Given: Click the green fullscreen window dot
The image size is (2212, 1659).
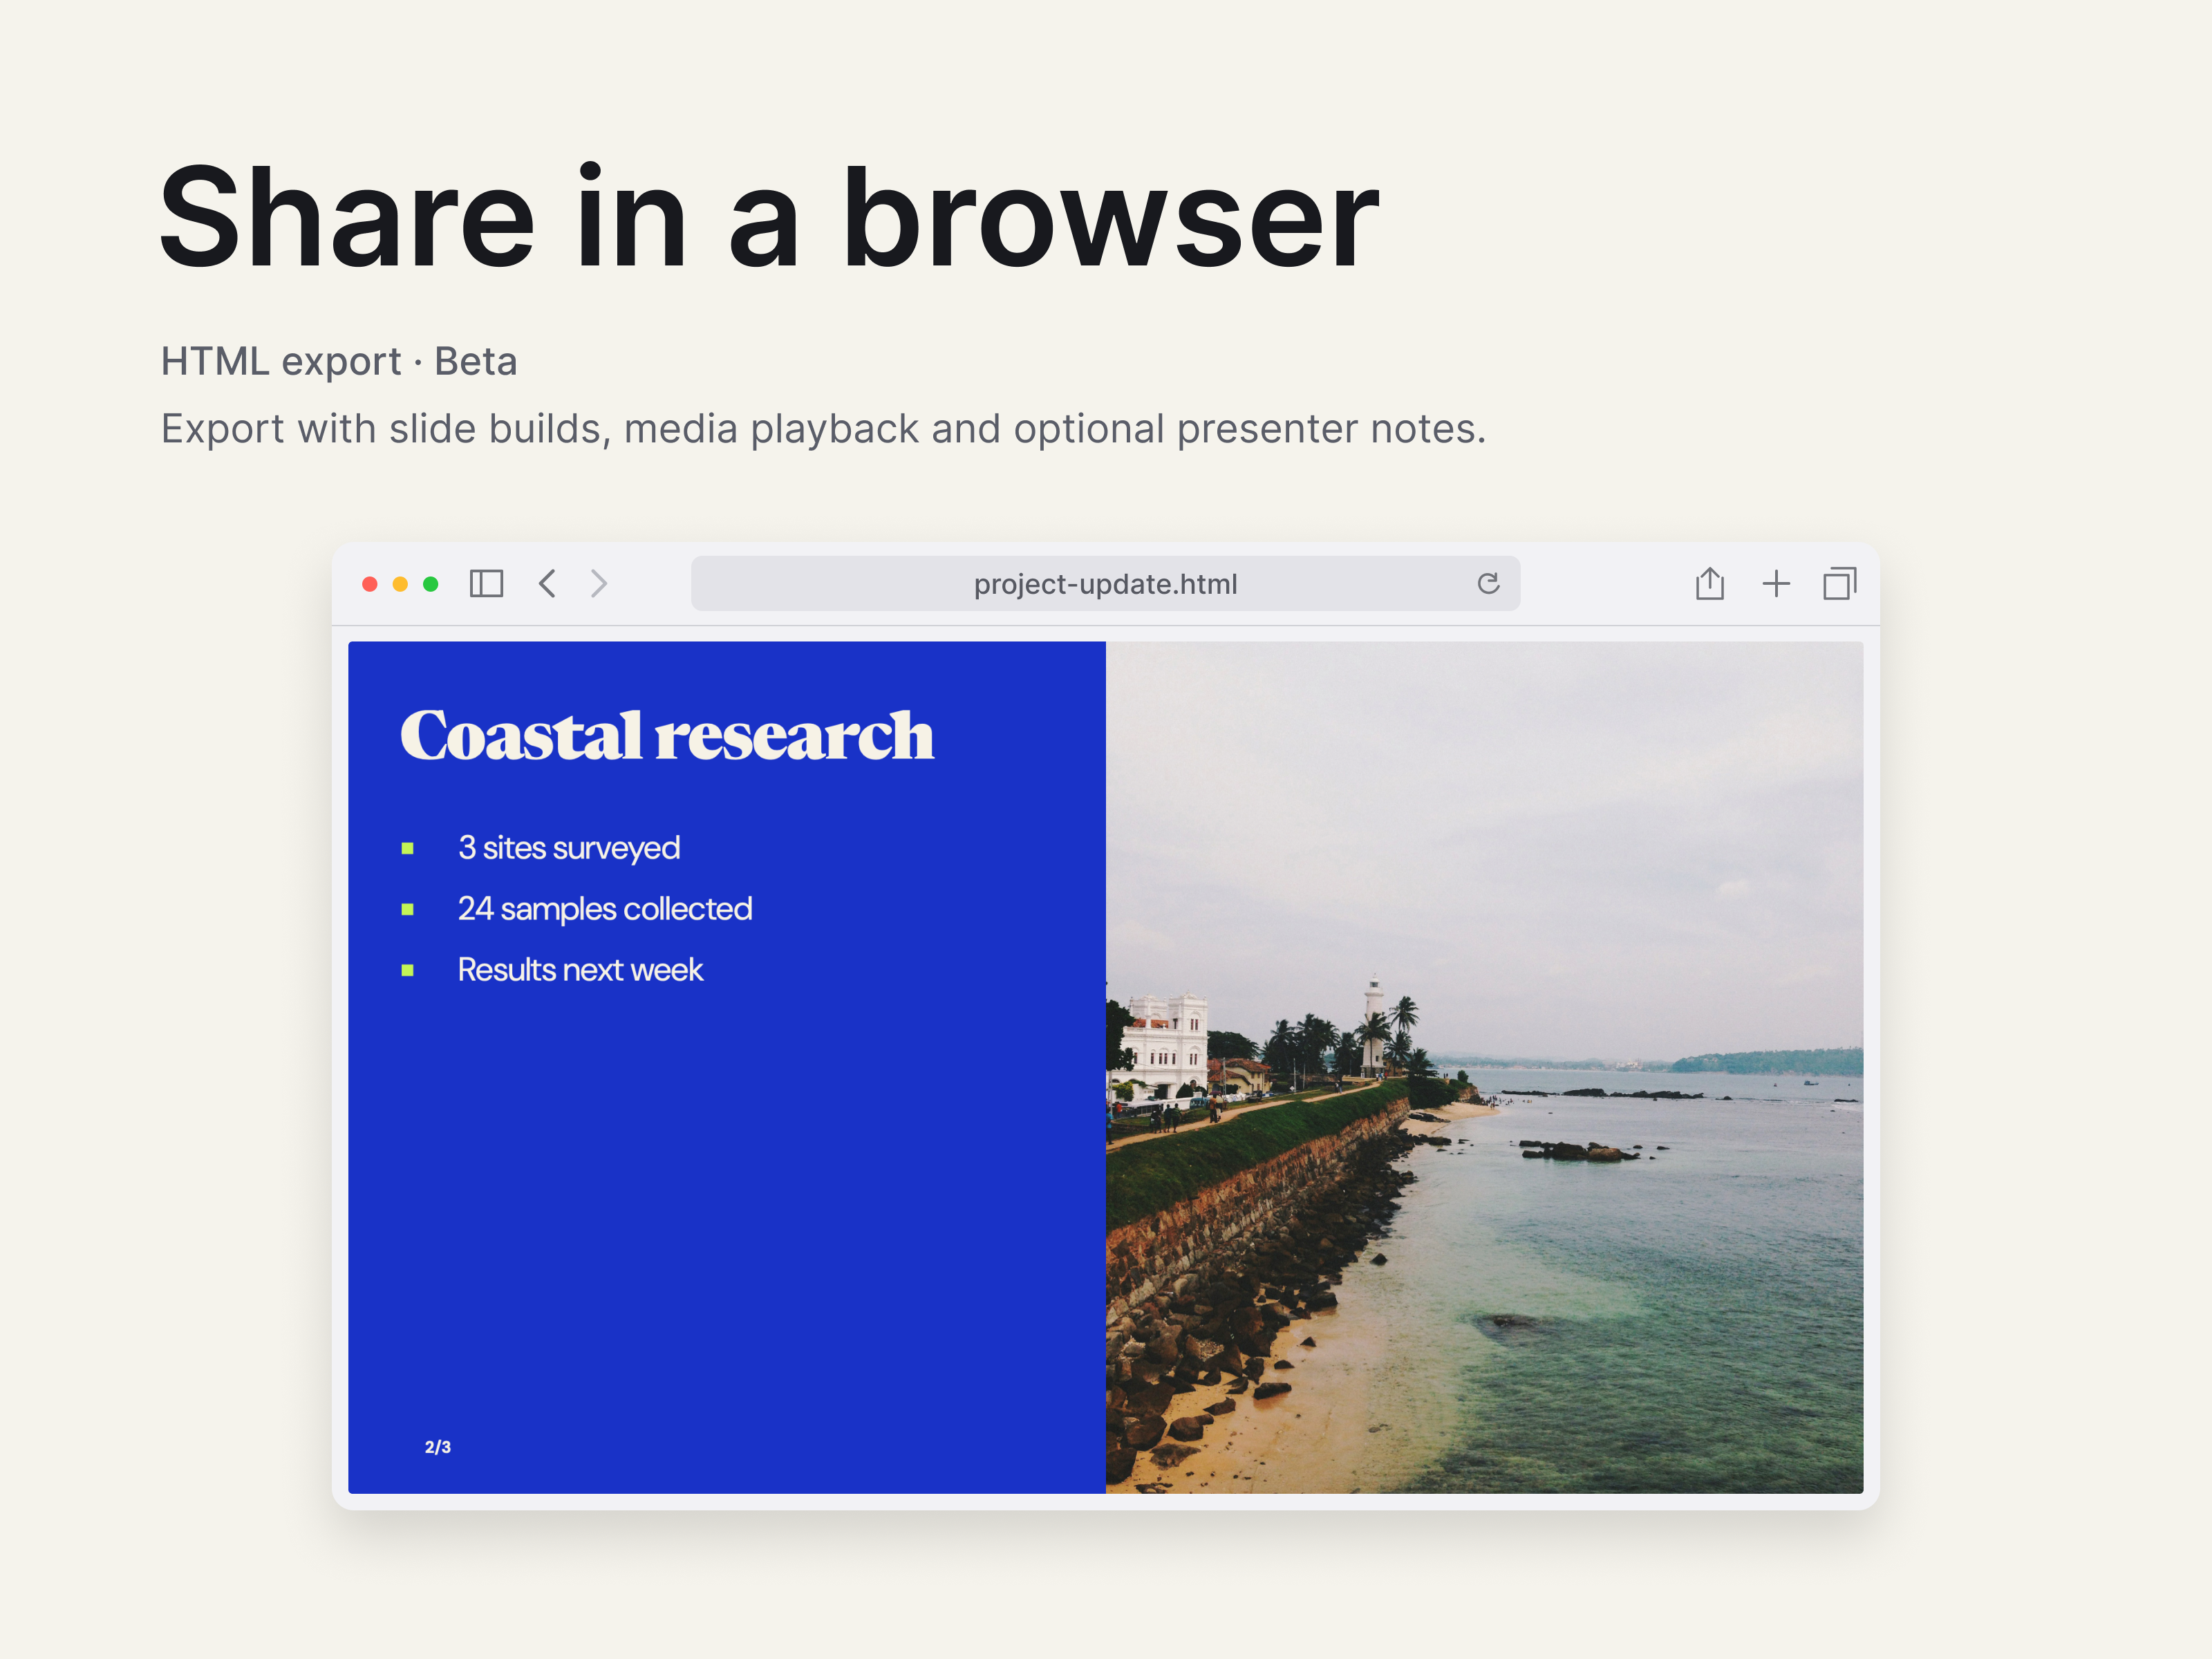Looking at the screenshot, I should [431, 584].
